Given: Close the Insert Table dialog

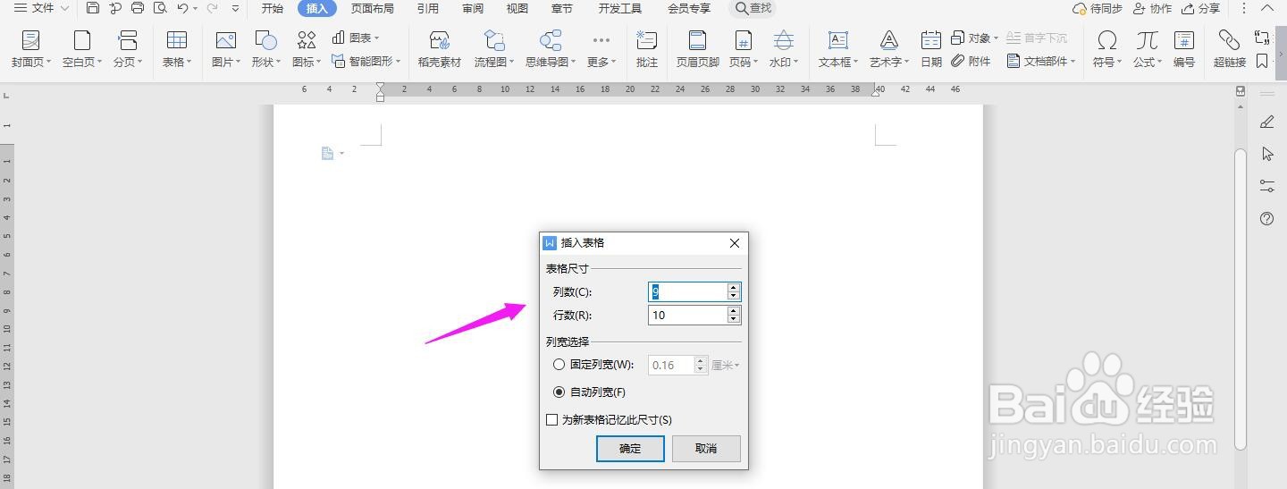Looking at the screenshot, I should point(735,243).
